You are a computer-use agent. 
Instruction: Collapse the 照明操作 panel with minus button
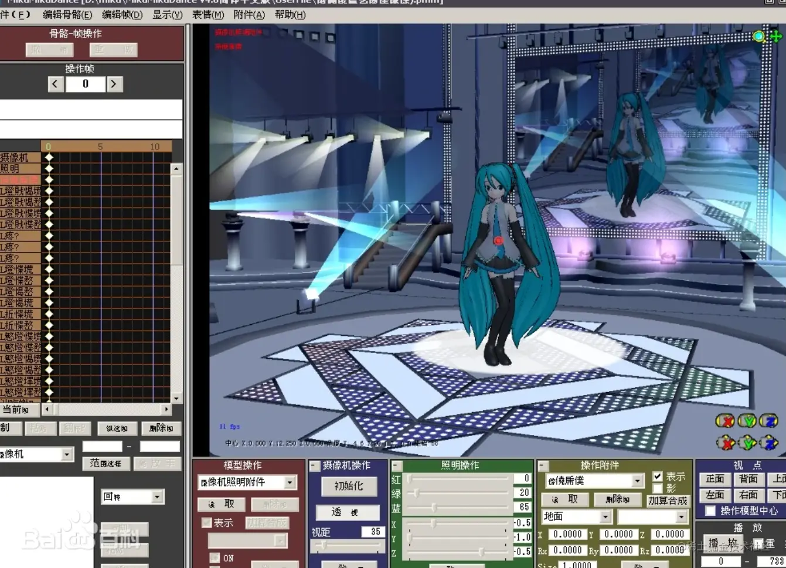pyautogui.click(x=397, y=466)
